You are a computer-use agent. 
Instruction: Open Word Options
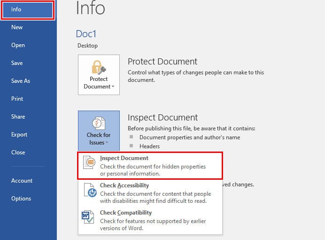point(21,199)
